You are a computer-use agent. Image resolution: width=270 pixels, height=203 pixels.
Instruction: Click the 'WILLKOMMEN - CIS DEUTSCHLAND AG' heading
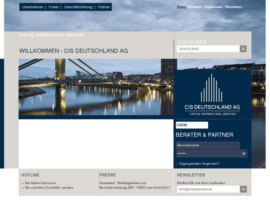(74, 51)
